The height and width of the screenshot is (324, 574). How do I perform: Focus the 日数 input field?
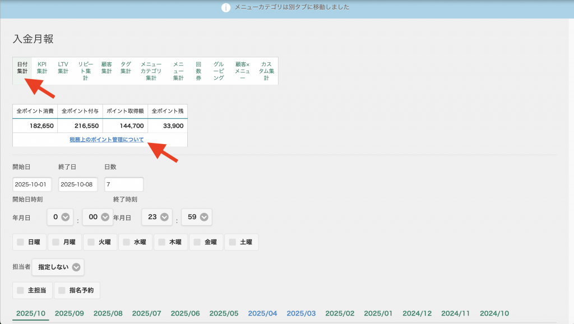tap(124, 184)
